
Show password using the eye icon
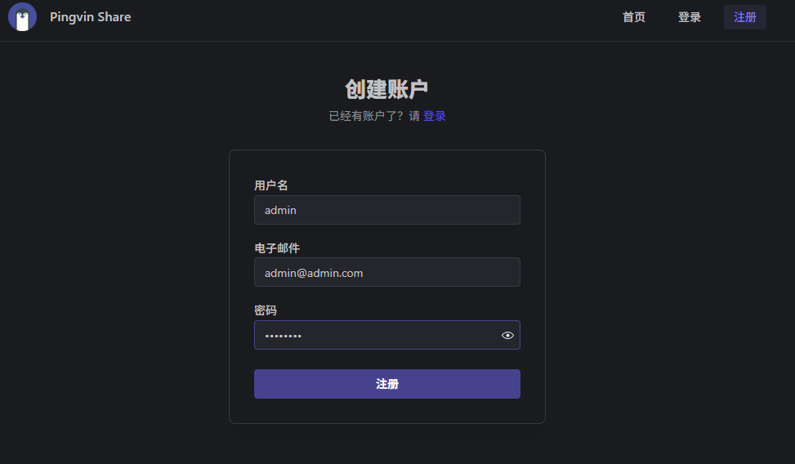[507, 335]
